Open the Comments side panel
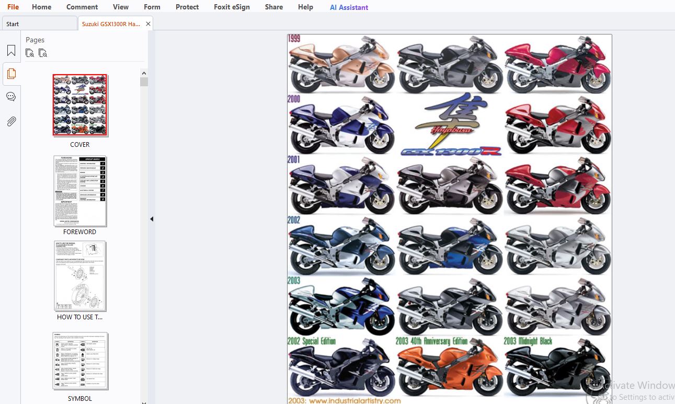 (11, 97)
